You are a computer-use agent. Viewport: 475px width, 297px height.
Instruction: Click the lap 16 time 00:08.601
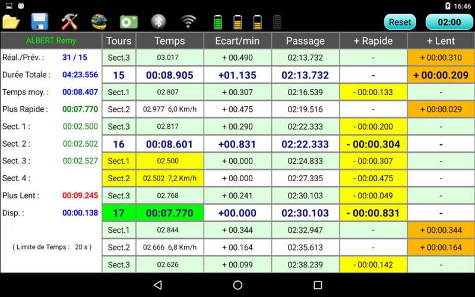170,144
